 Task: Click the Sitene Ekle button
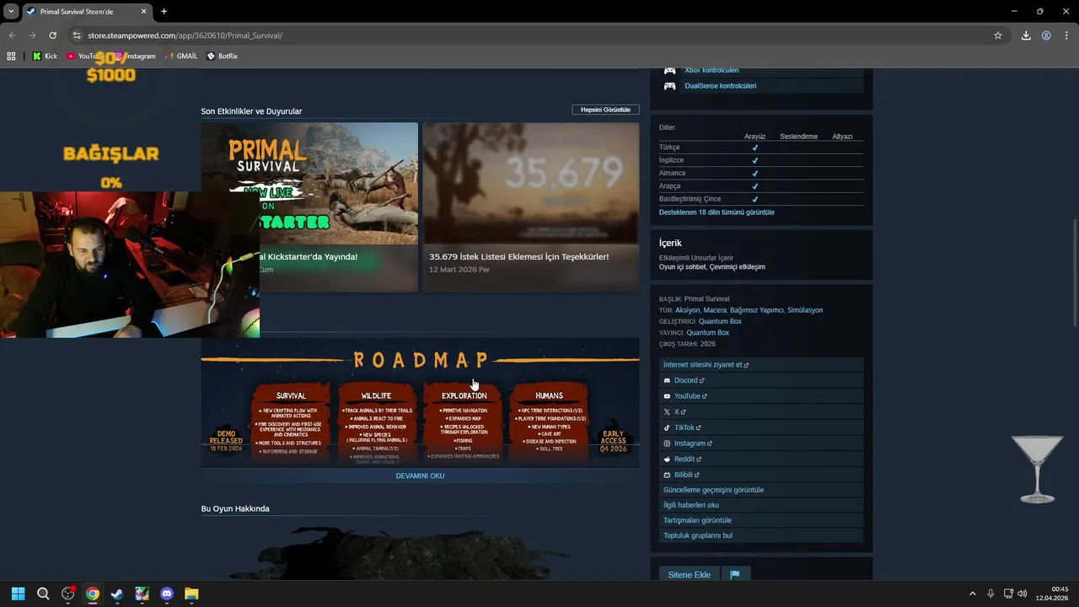[x=689, y=574]
